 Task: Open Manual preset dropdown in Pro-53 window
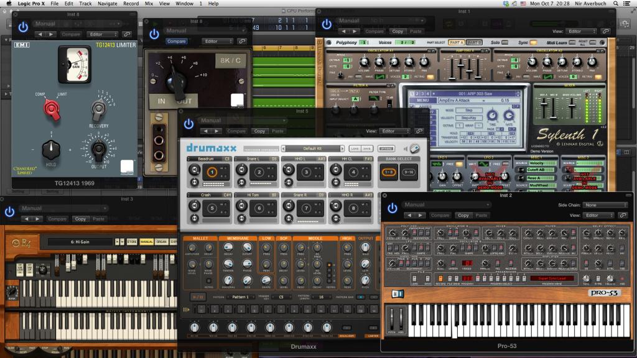447,204
